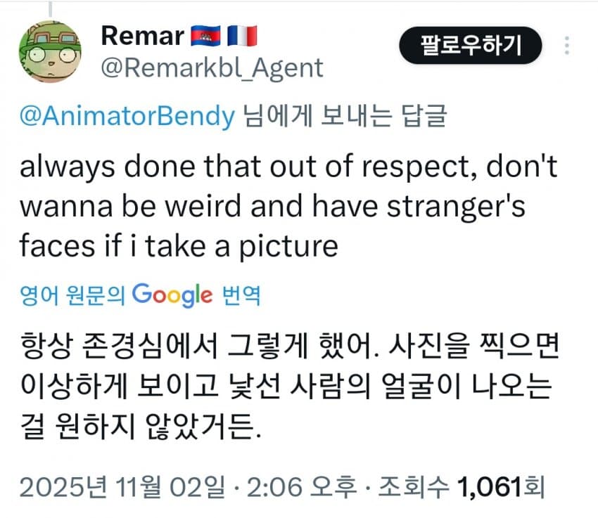Open the three-dot more options menu
The image size is (598, 518).
tap(567, 46)
